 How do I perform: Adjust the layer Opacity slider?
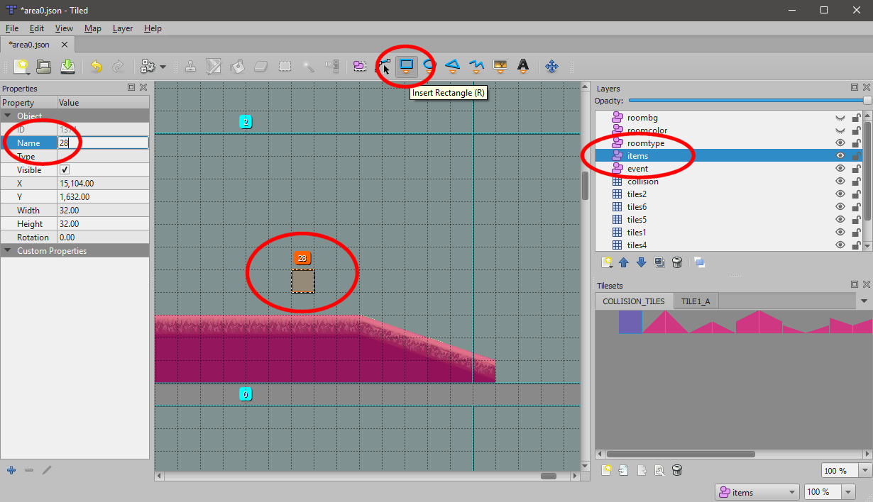tap(750, 101)
